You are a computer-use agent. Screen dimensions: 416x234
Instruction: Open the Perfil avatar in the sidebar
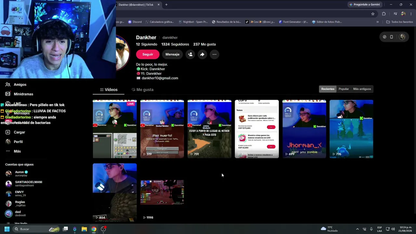click(8, 142)
